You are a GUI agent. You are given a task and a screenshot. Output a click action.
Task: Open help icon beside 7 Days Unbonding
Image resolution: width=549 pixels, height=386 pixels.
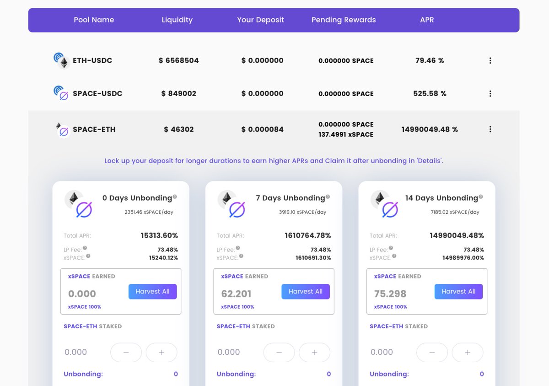click(328, 197)
